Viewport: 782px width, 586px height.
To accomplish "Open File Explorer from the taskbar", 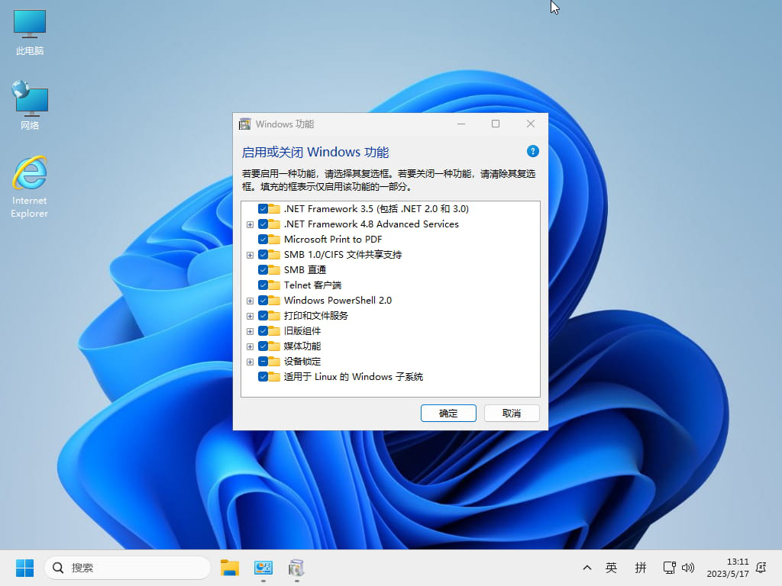I will 230,568.
